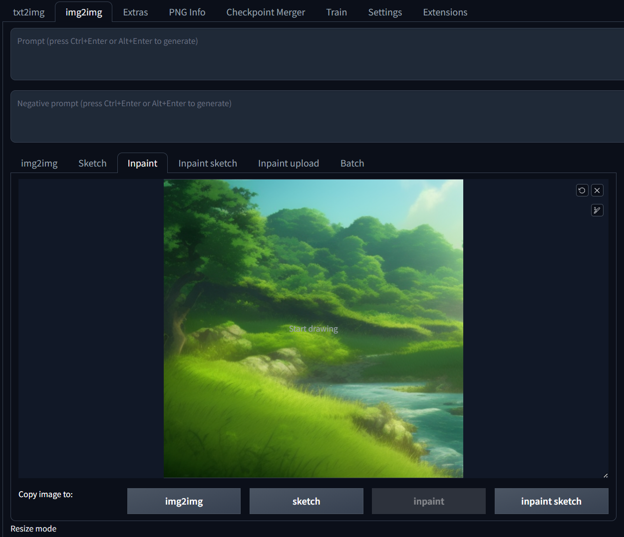Viewport: 624px width, 537px height.
Task: Go to the PNG Info tab
Action: click(187, 12)
